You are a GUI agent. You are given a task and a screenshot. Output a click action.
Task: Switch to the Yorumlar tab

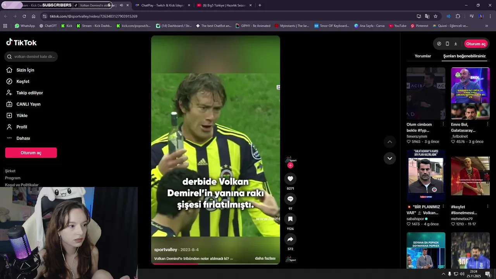click(423, 56)
